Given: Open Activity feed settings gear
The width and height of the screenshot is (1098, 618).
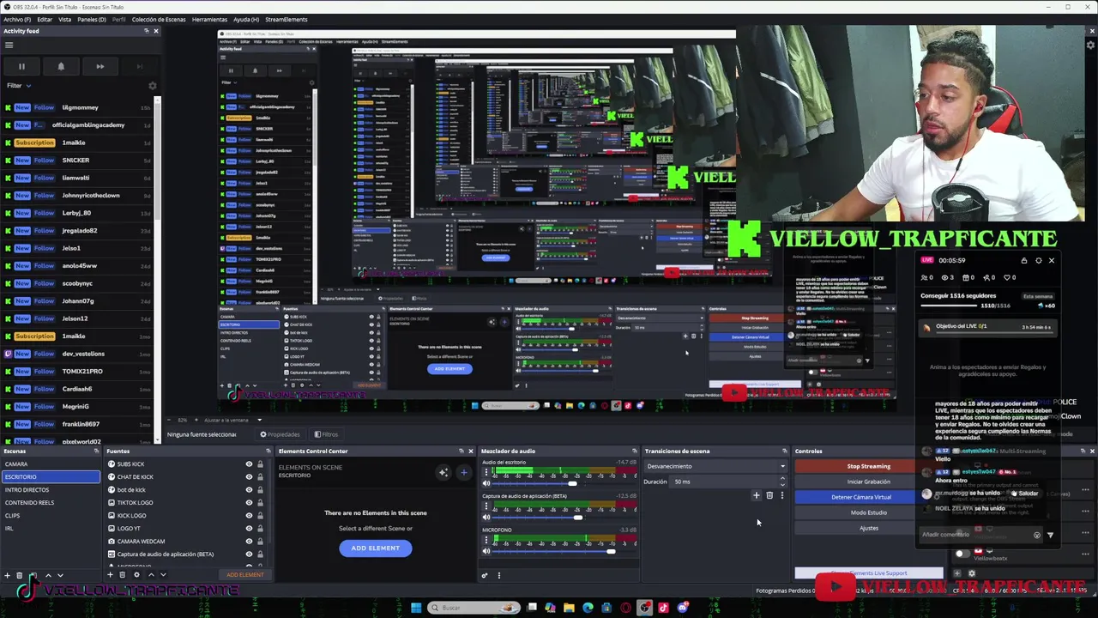Looking at the screenshot, I should [153, 86].
